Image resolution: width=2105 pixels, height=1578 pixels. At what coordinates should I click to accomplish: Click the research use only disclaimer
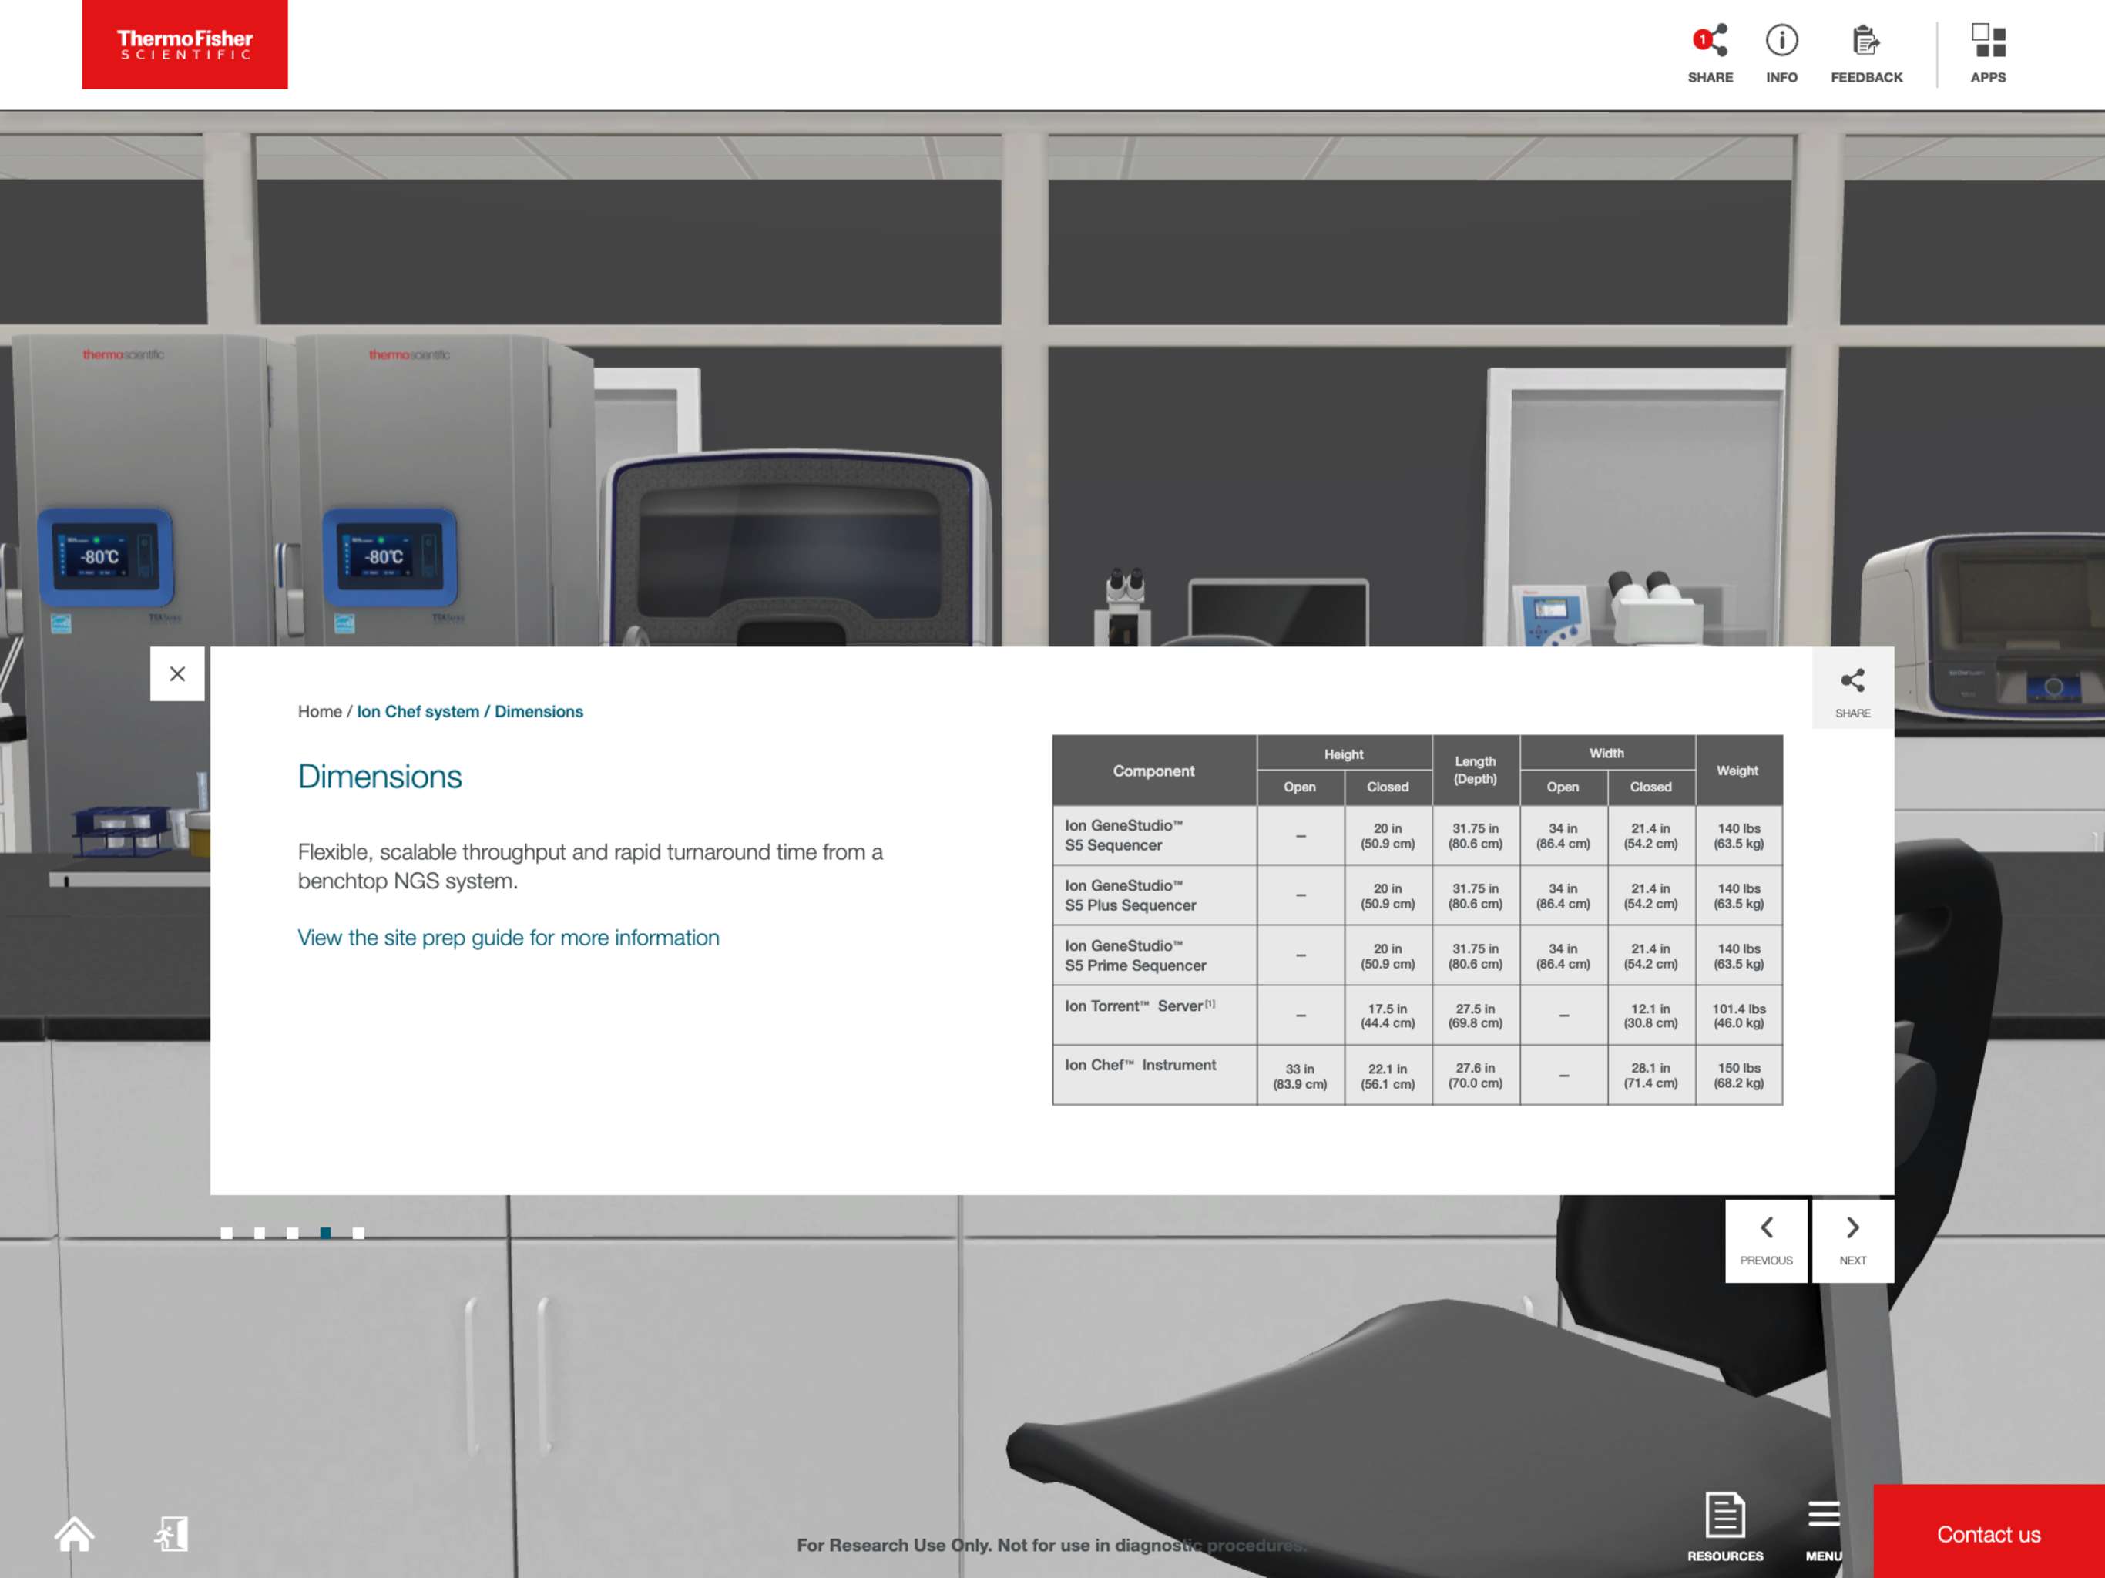(x=1052, y=1545)
